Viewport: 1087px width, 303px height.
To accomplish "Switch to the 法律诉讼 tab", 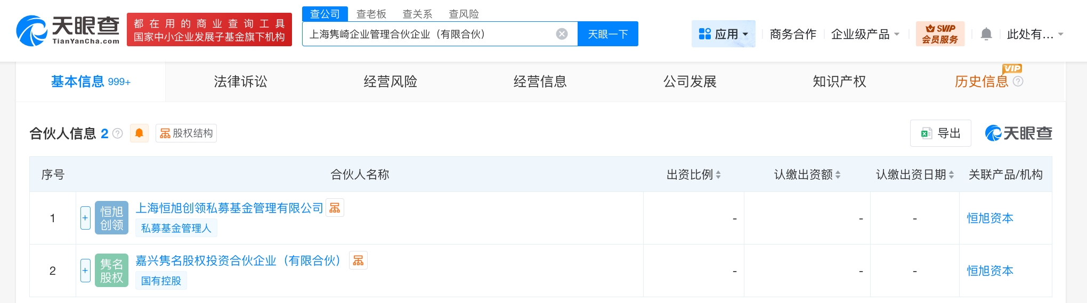I will (240, 81).
